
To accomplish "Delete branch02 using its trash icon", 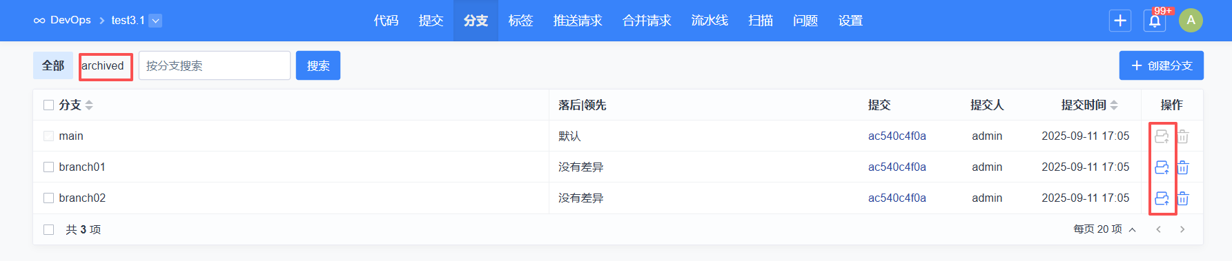I will tap(1183, 198).
